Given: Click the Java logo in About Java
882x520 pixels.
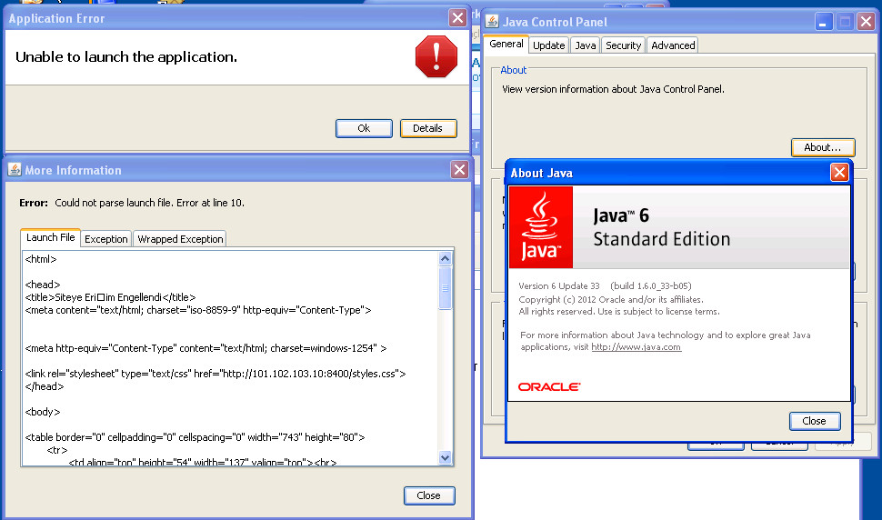Looking at the screenshot, I should click(x=540, y=225).
